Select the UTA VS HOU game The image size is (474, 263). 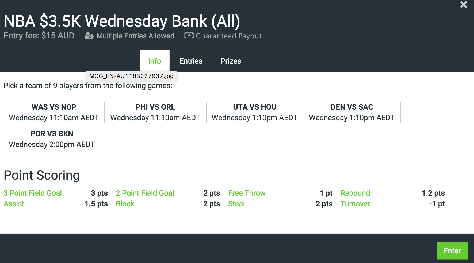[254, 112]
